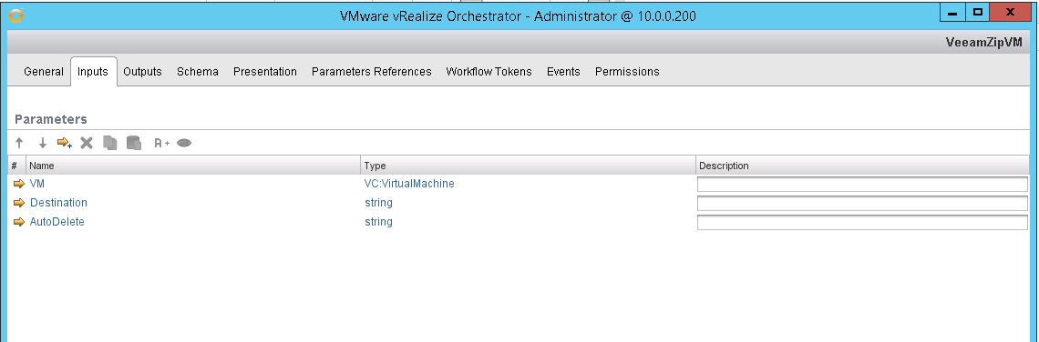Click the VC:VirtualMachine type link
The width and height of the screenshot is (1039, 342).
(x=409, y=184)
